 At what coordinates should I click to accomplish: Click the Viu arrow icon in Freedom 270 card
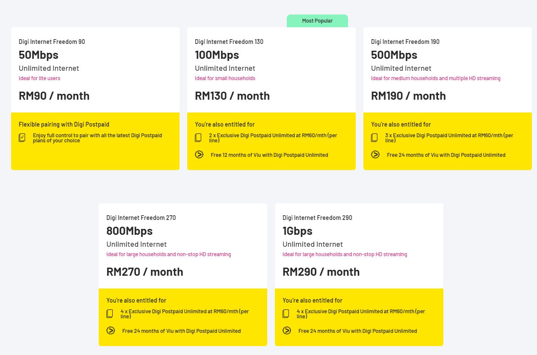tap(111, 330)
